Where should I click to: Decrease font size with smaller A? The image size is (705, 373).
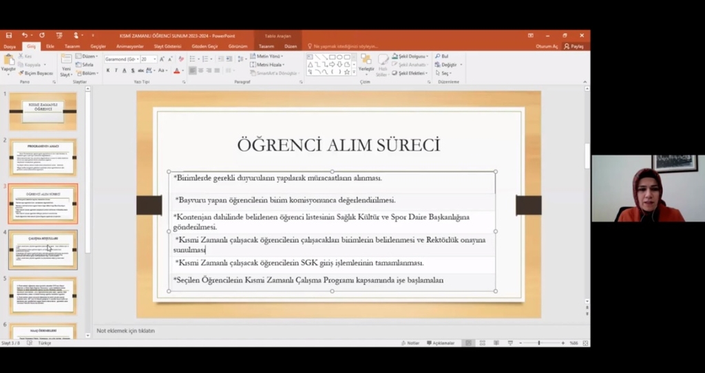point(170,59)
